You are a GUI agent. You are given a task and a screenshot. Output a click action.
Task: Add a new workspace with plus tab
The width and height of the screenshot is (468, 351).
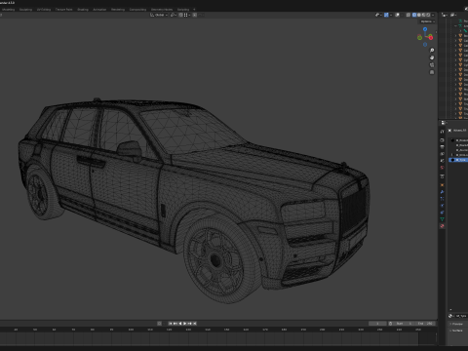click(x=194, y=10)
